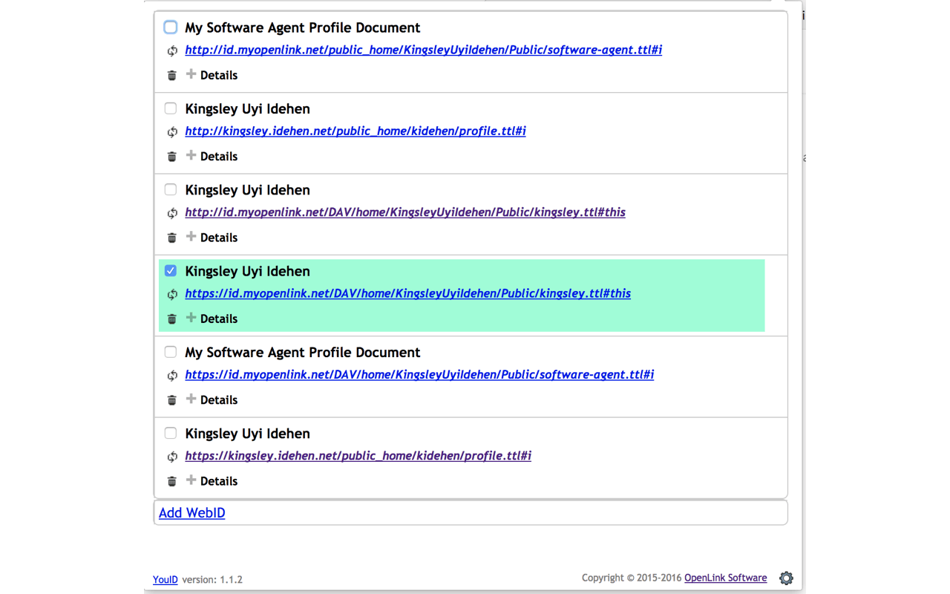This screenshot has width=950, height=594.
Task: Click the version: 1.1.2 text
Action: pos(212,579)
